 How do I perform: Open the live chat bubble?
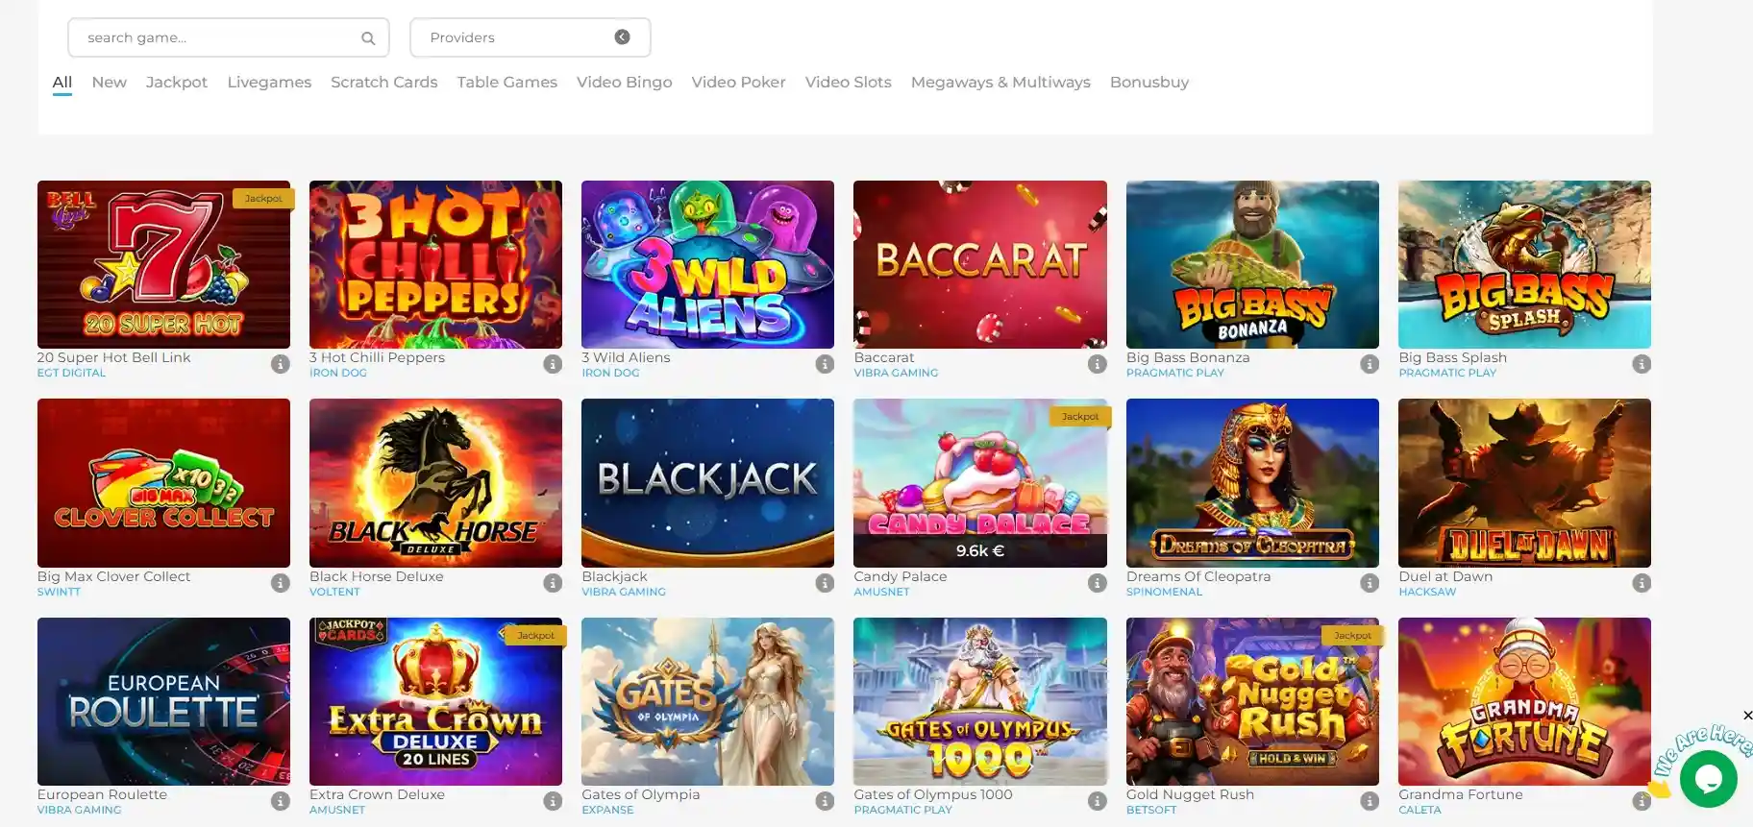click(1708, 779)
